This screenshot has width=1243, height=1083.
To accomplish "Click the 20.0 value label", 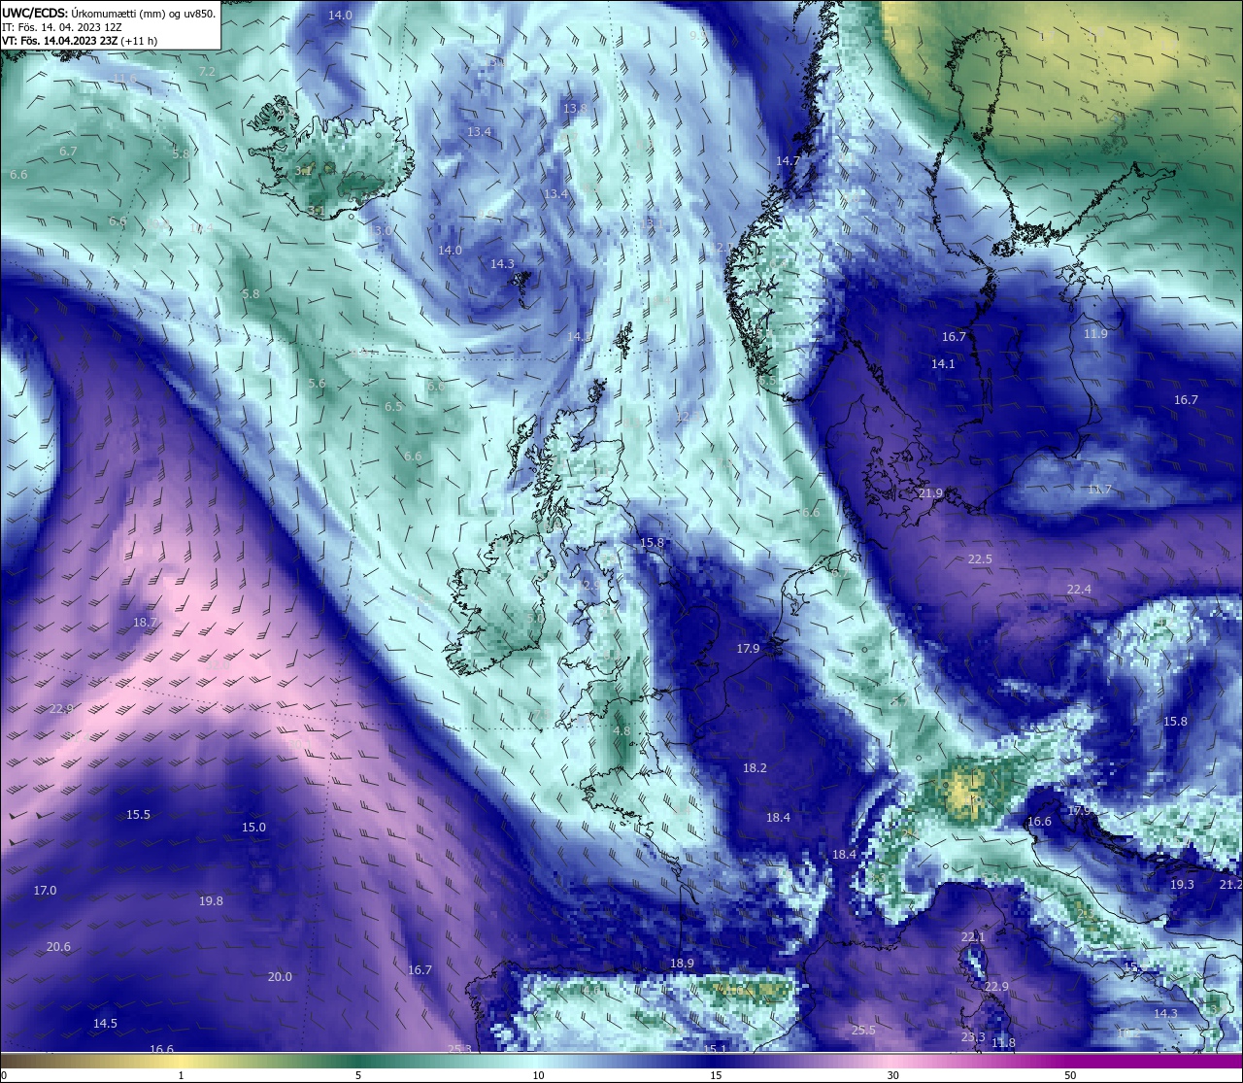I will click(280, 977).
